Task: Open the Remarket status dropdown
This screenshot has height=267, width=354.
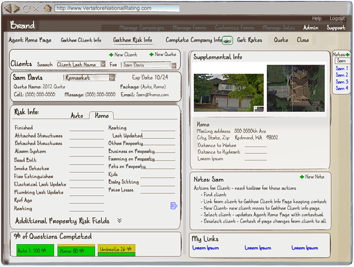Action: click(x=112, y=78)
